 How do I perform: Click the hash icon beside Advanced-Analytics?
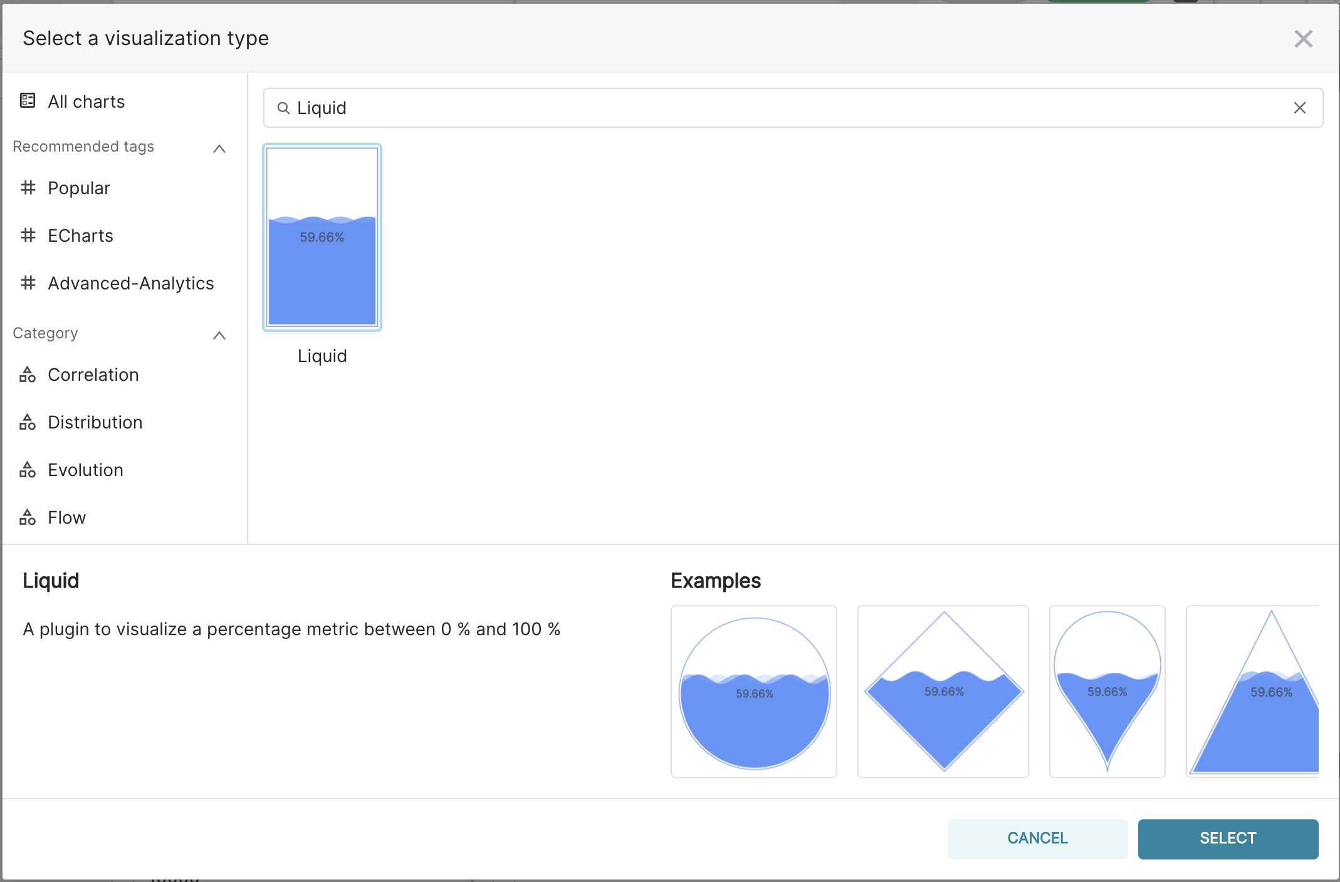click(x=28, y=283)
